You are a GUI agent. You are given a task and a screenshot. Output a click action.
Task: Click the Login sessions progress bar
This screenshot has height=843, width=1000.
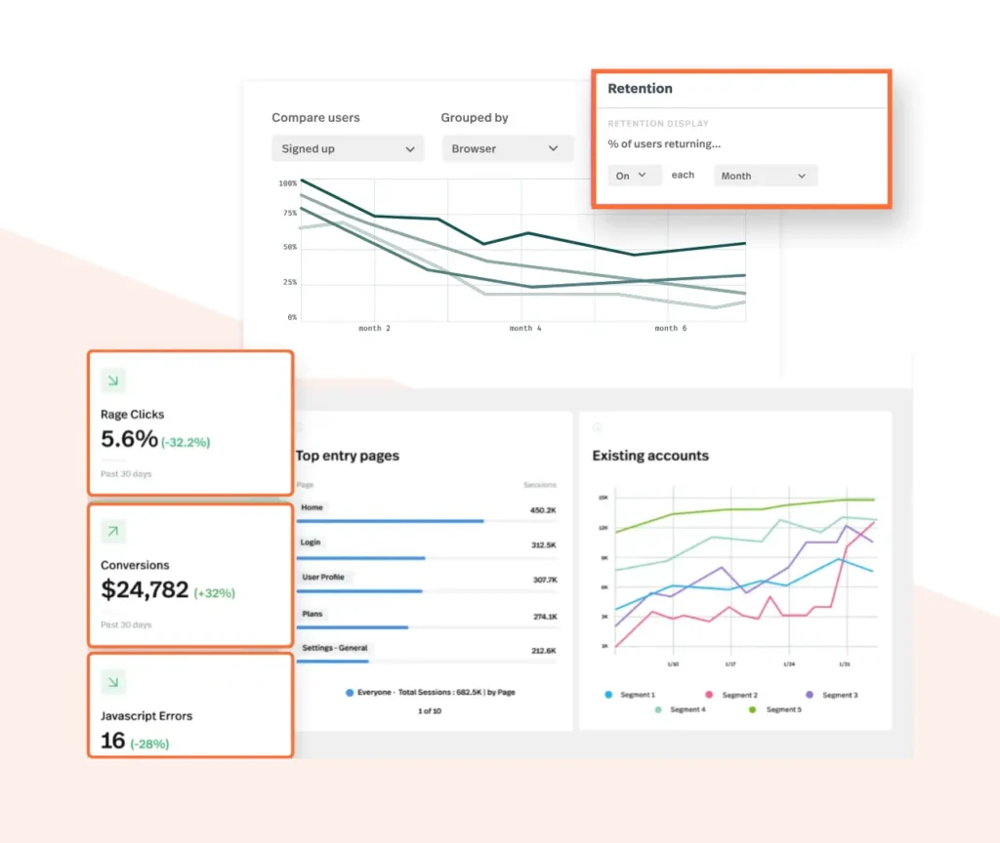427,558
